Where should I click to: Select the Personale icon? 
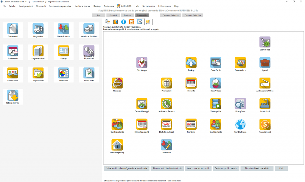pyautogui.click(x=166, y=145)
